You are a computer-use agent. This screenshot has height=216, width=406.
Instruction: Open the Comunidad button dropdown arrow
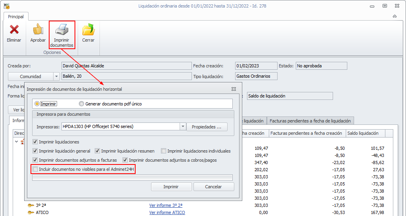pyautogui.click(x=56, y=76)
